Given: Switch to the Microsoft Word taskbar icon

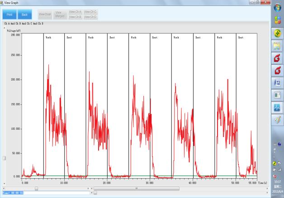Looking at the screenshot, I should 277,83.
